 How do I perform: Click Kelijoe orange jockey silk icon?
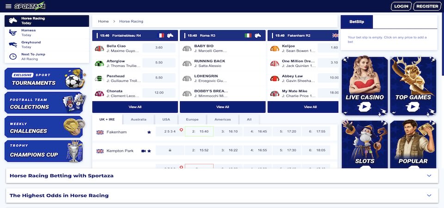point(275,49)
